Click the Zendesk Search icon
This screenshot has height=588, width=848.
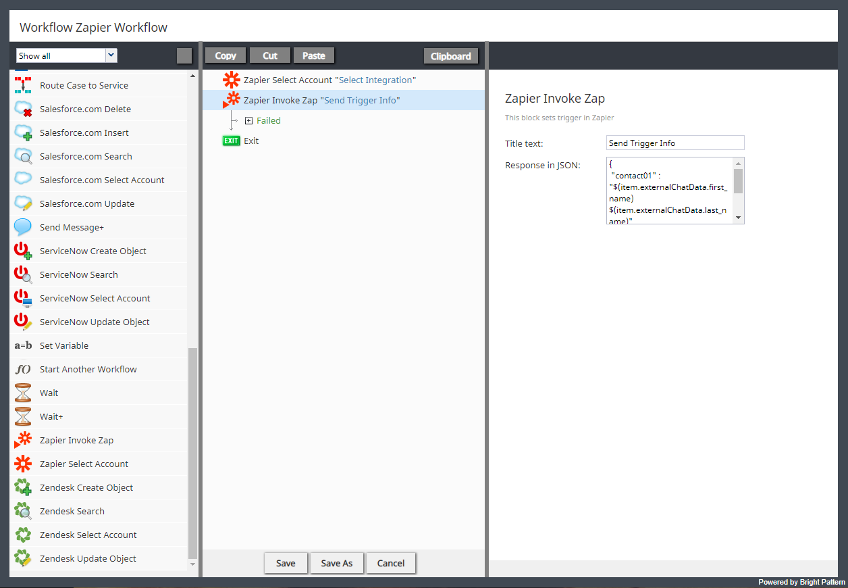23,511
